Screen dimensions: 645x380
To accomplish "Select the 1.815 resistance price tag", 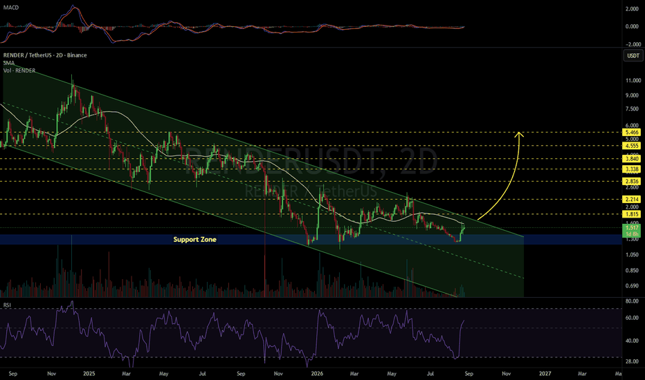I will click(x=631, y=214).
